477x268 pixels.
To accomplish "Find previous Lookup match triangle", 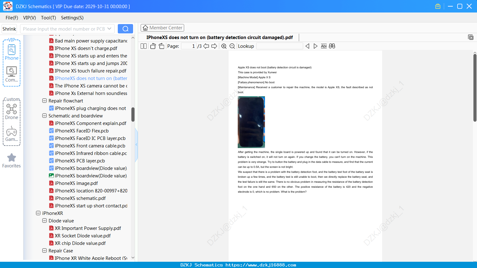I will pos(307,46).
